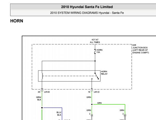The width and height of the screenshot is (156, 120).
Task: Click the "HOT AT ALL TIMES" label
Action: (x=95, y=41)
